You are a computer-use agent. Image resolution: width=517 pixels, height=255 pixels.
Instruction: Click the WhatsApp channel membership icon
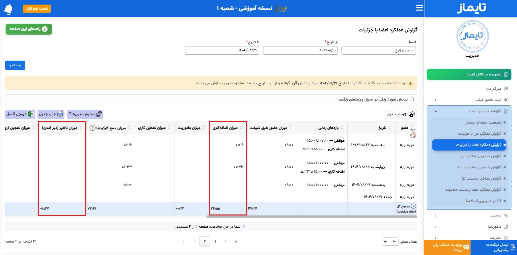point(506,74)
